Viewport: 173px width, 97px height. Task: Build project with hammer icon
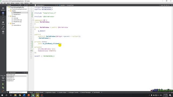coord(3,91)
